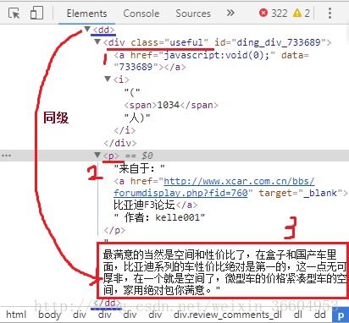Click the forumdisplay.php?fid=760 link part
Viewport: 349px width, 323px height.
click(180, 193)
